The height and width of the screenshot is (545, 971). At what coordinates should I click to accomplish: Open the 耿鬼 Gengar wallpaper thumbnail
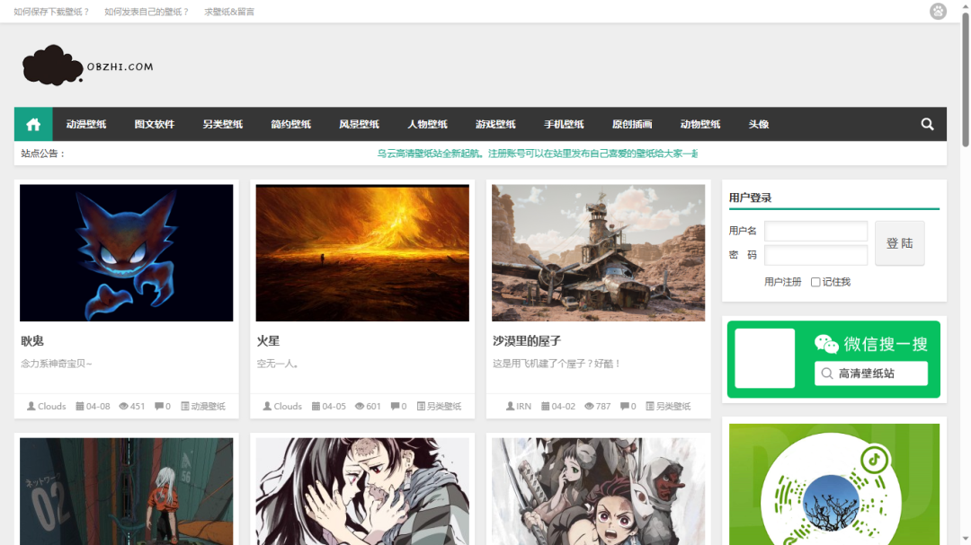click(127, 253)
